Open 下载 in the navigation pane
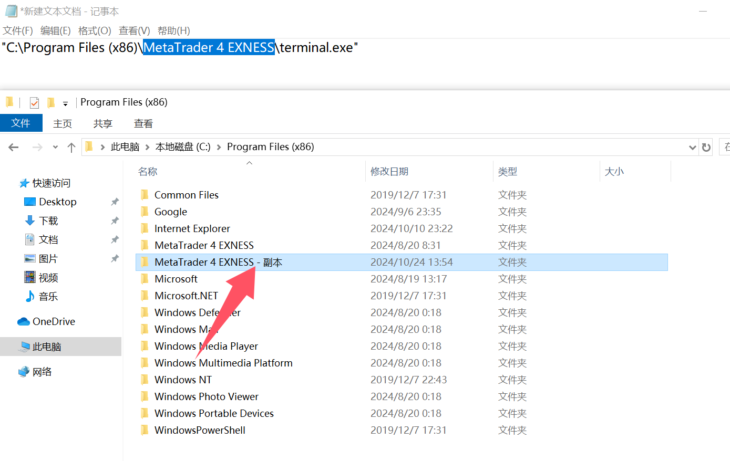This screenshot has height=461, width=730. coord(48,221)
